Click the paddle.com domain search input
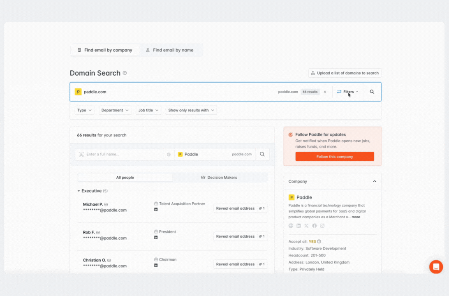Image resolution: width=449 pixels, height=296 pixels. [x=172, y=92]
